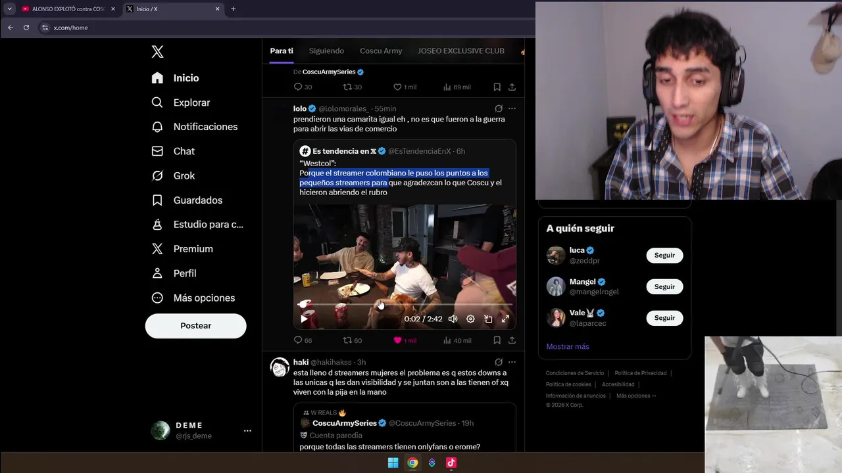The image size is (842, 473).
Task: Bookmark lolo's post
Action: pyautogui.click(x=497, y=340)
